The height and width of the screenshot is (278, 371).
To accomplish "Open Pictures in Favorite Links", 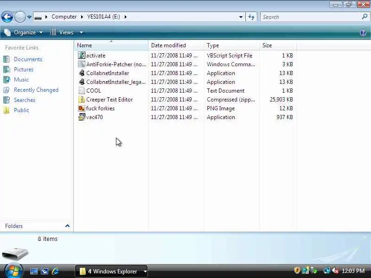I will coord(24,69).
